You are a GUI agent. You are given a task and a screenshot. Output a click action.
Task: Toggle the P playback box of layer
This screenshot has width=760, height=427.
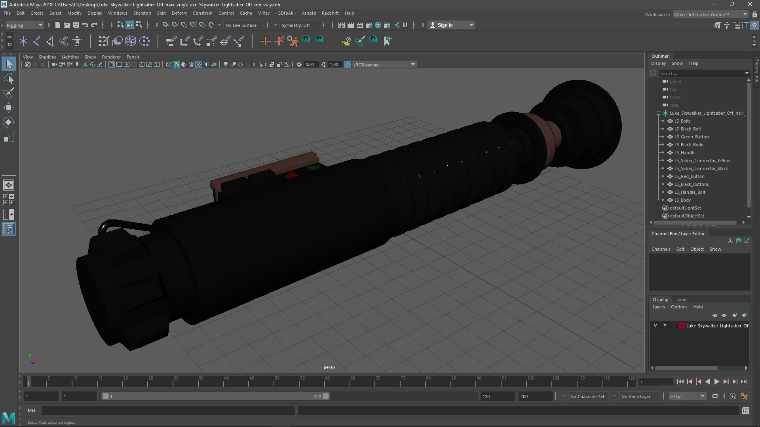665,326
